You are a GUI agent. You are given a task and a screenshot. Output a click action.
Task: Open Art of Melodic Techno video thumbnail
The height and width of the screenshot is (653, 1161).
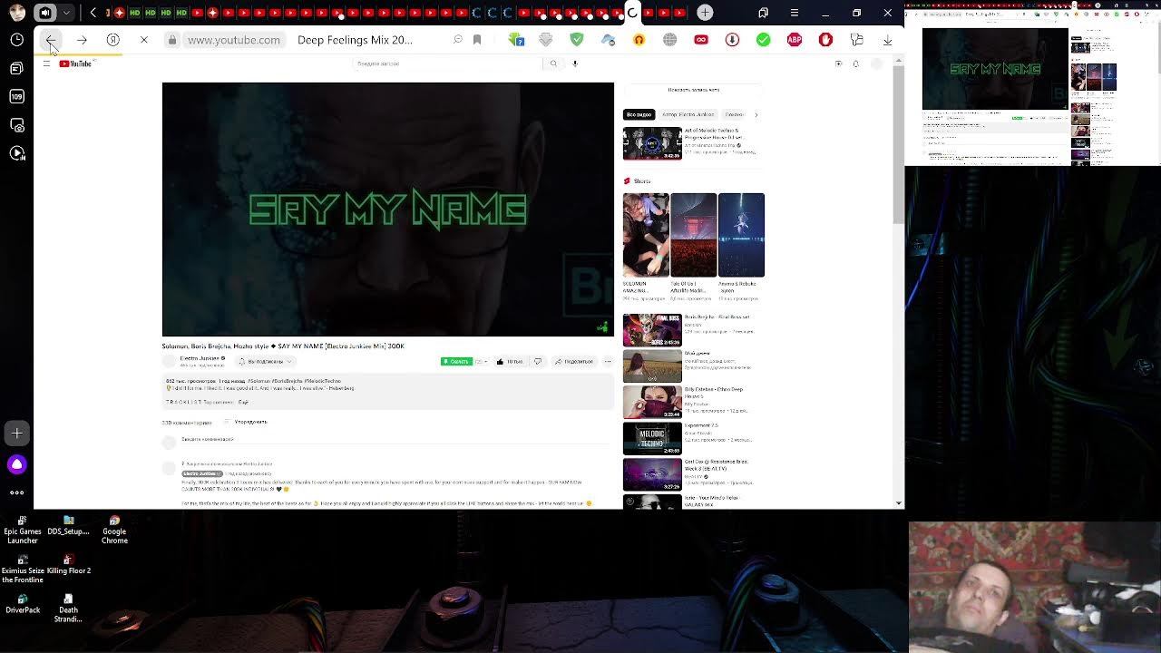[652, 143]
